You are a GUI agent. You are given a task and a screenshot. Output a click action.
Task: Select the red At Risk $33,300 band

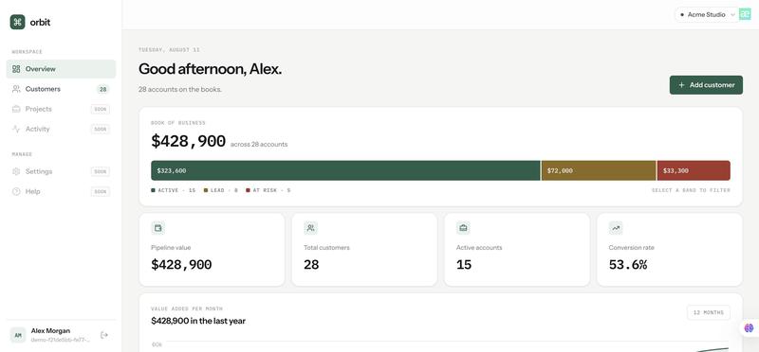click(x=694, y=170)
